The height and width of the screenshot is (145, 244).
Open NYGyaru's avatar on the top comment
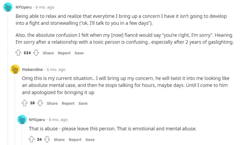click(8, 7)
